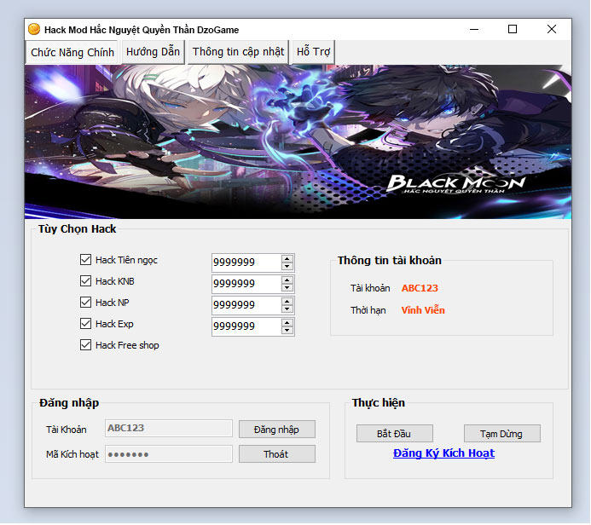Open the Thông tin cập nhật tab

(238, 52)
